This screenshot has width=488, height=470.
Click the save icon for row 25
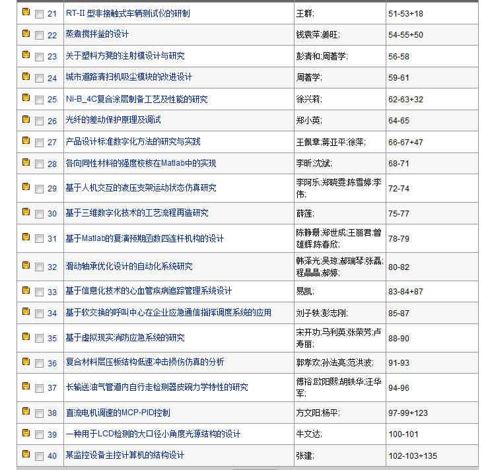[x=26, y=98]
